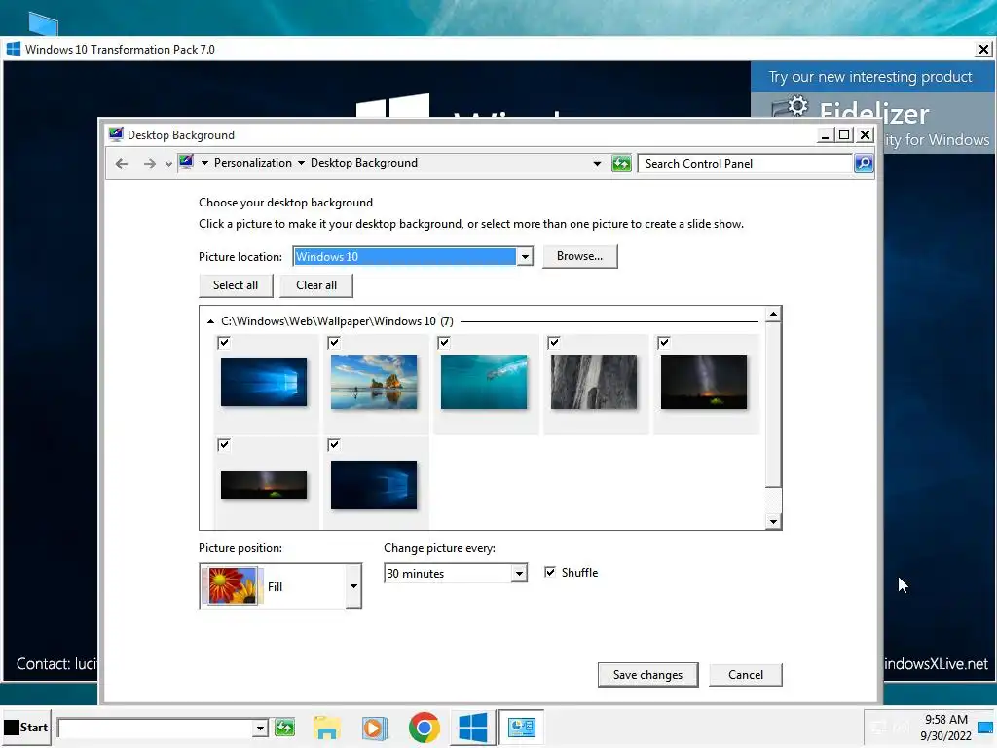Click the taskbar green refresh icon
997x748 pixels.
tap(284, 727)
